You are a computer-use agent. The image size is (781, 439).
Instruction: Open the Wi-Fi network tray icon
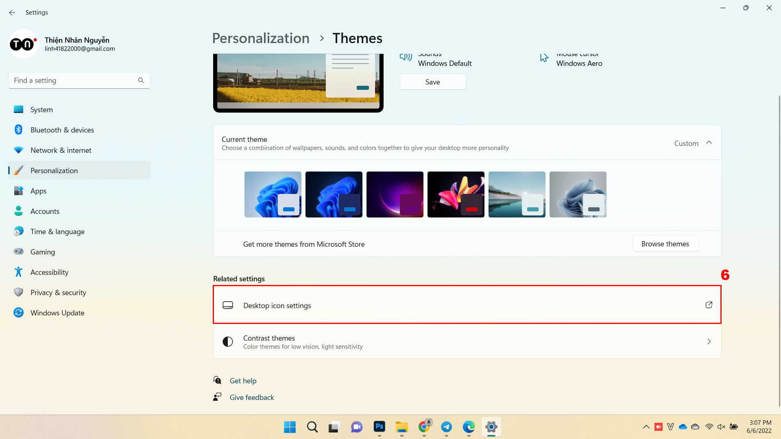(x=709, y=427)
